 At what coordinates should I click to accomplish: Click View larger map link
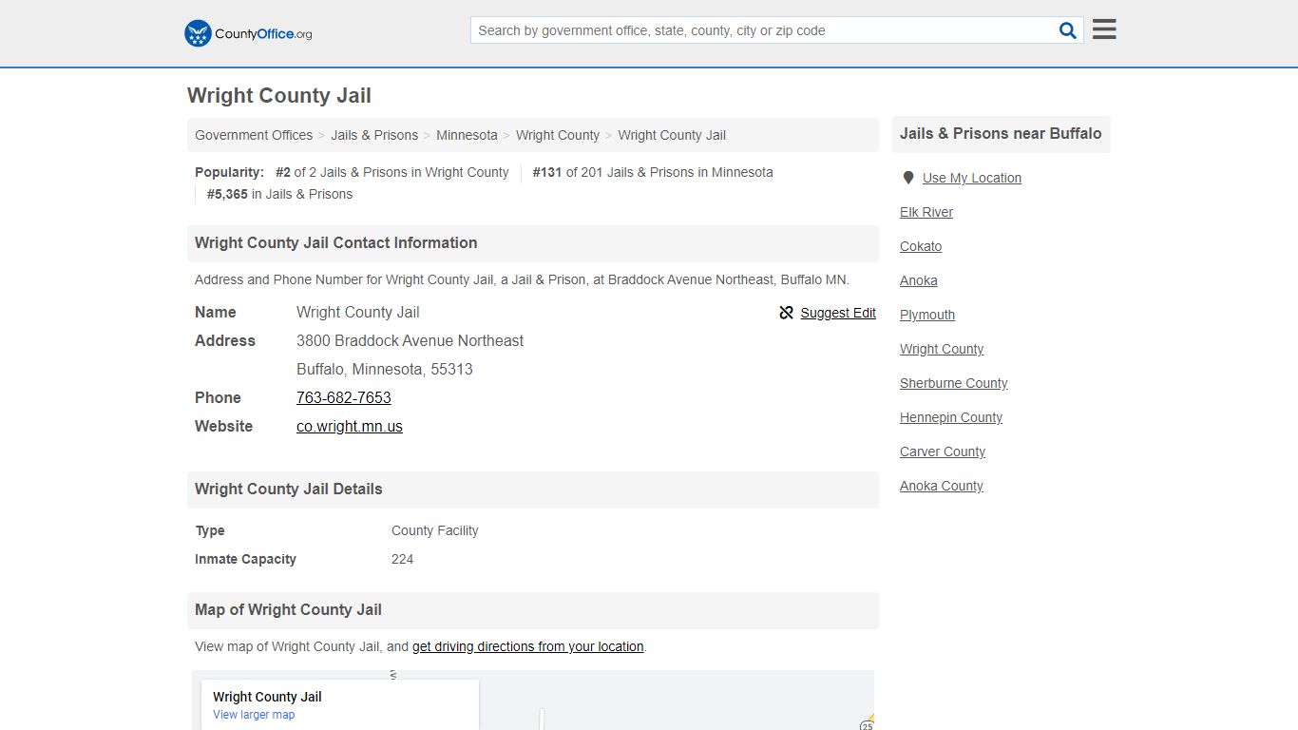point(254,715)
